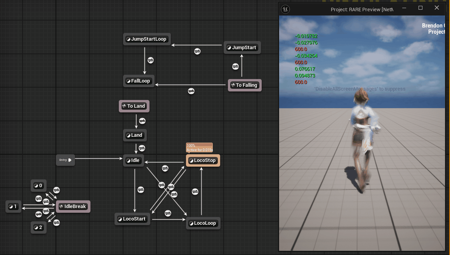450x255 pixels.
Task: Click the transition icon between JumpStart and JumpStartLoop
Action: [197, 51]
